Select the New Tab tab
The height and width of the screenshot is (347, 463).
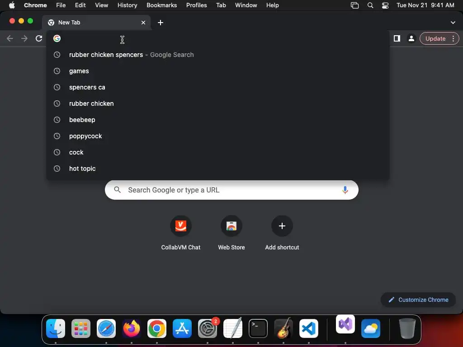(x=96, y=23)
